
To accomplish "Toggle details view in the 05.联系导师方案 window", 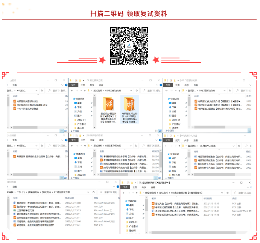I will tap(156, 178).
